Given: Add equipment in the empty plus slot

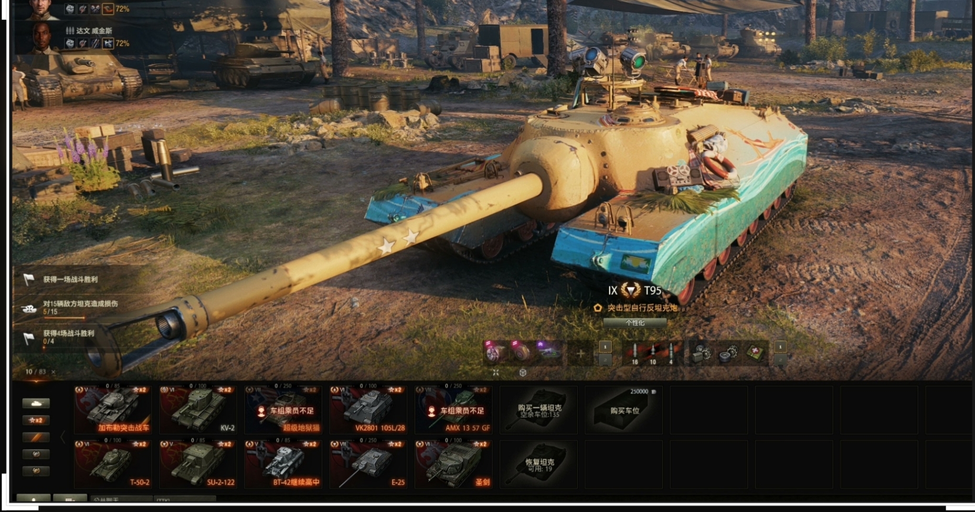Looking at the screenshot, I should point(580,353).
